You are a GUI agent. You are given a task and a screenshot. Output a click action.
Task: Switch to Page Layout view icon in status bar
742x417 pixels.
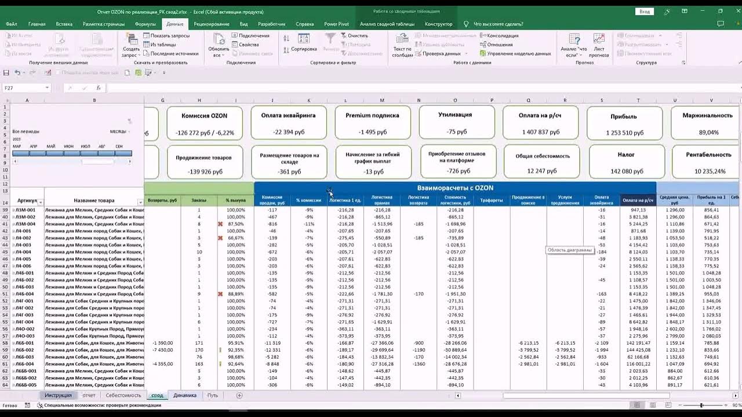pyautogui.click(x=653, y=405)
